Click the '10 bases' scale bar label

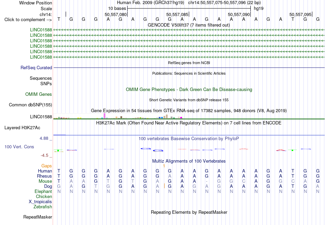(117, 9)
